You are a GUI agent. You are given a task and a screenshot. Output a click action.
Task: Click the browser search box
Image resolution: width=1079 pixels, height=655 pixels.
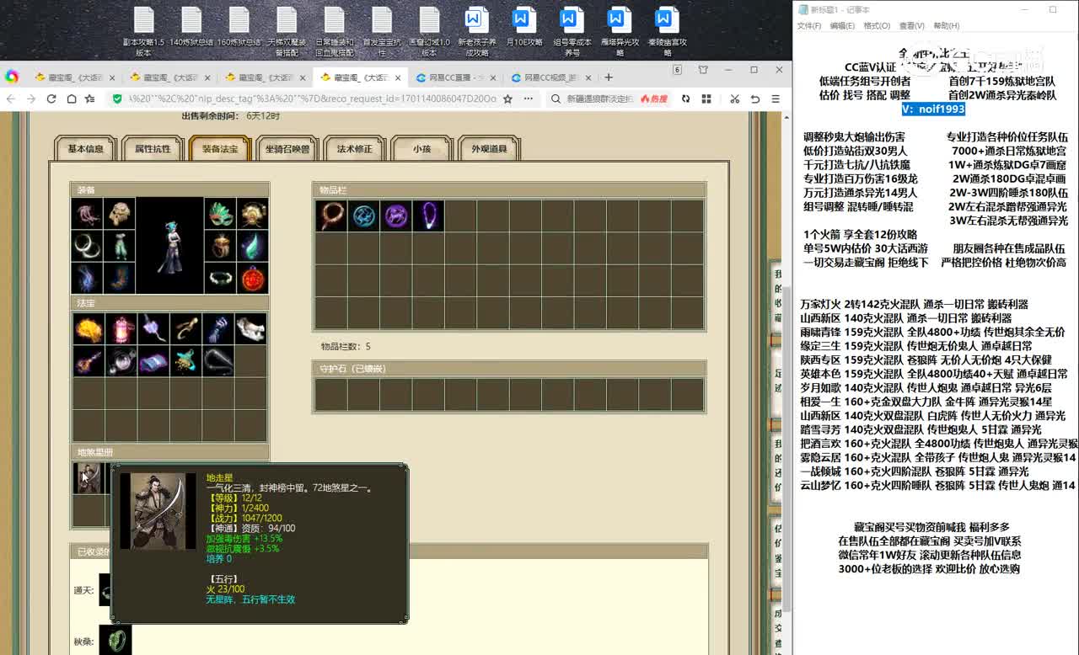click(600, 99)
